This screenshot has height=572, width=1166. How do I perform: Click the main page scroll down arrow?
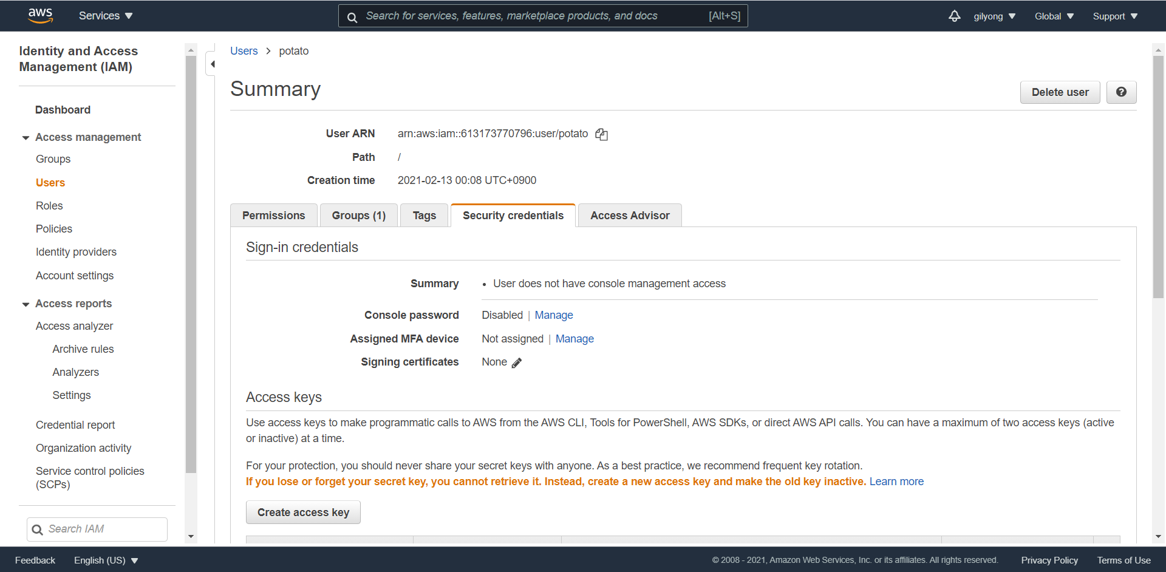click(x=1158, y=537)
